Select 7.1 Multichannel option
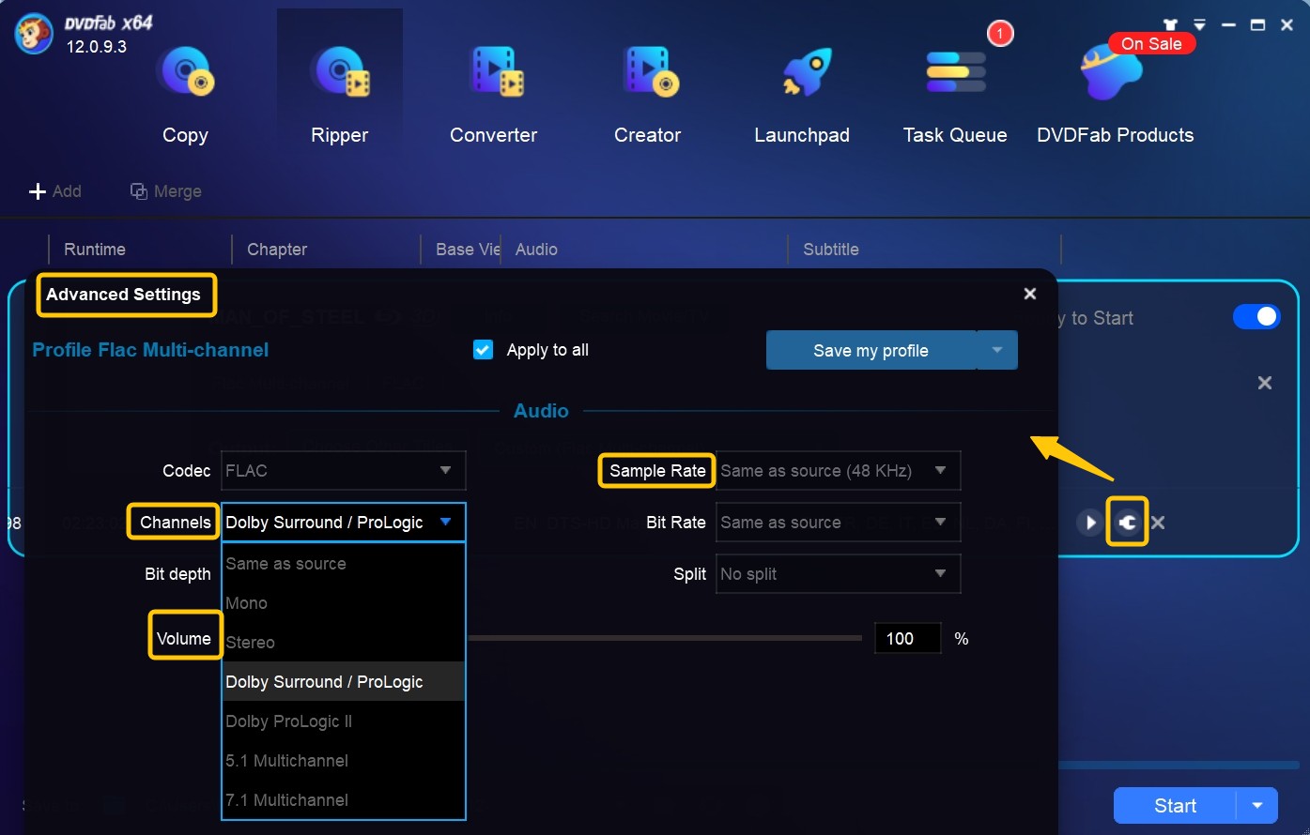 [x=344, y=800]
